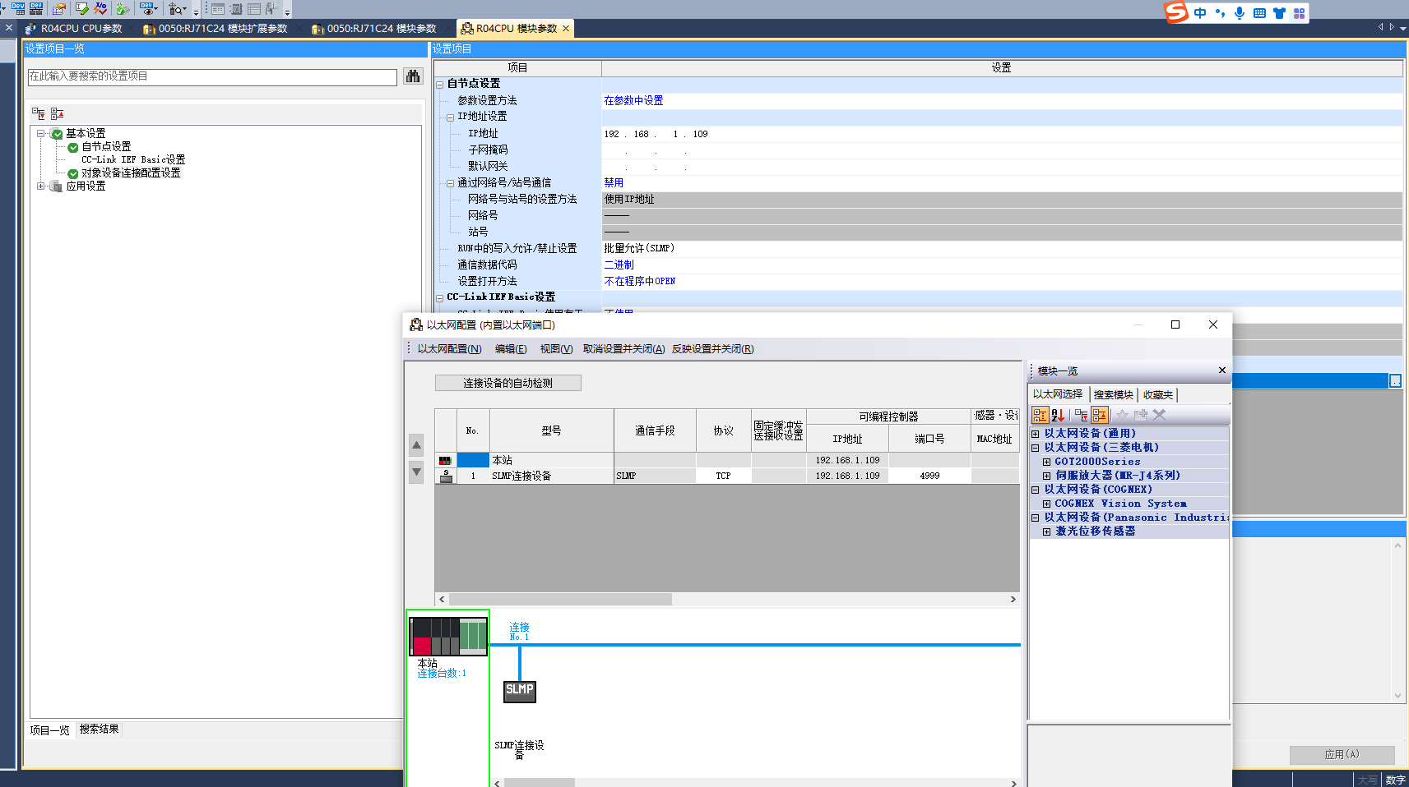The width and height of the screenshot is (1409, 787).
Task: Click the move-down arrow beside device table
Action: [x=416, y=472]
